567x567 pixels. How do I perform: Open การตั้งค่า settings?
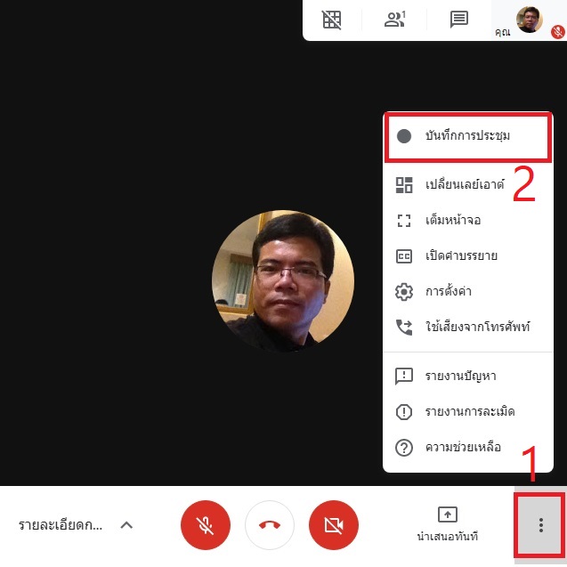pos(468,291)
